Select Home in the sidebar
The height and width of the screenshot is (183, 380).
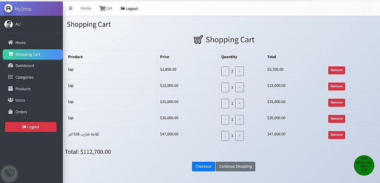point(21,43)
